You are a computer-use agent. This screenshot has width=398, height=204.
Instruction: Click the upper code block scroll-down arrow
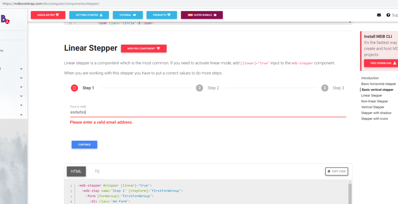pyautogui.click(x=350, y=22)
